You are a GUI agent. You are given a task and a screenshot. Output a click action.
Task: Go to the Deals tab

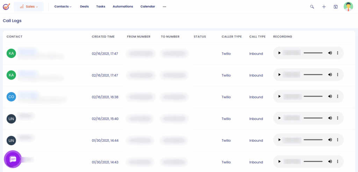pos(84,7)
